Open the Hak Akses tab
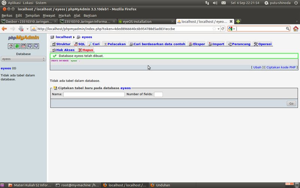 pos(63,50)
